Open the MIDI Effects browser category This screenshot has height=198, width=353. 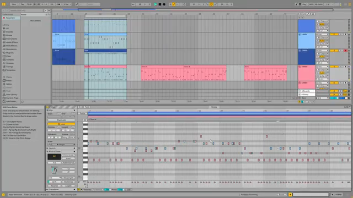pos(12,46)
